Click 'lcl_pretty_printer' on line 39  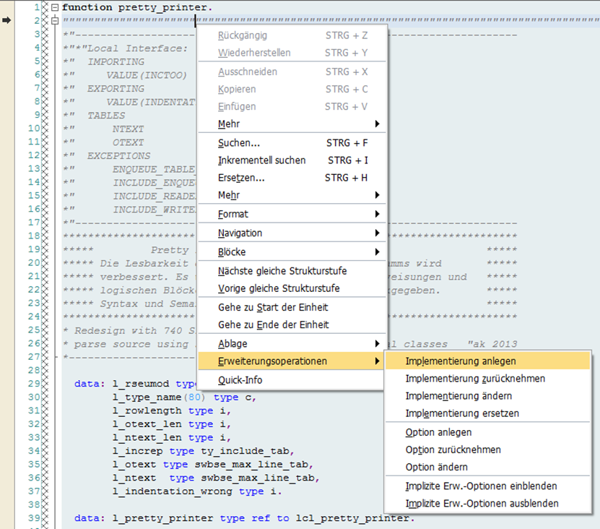point(352,518)
